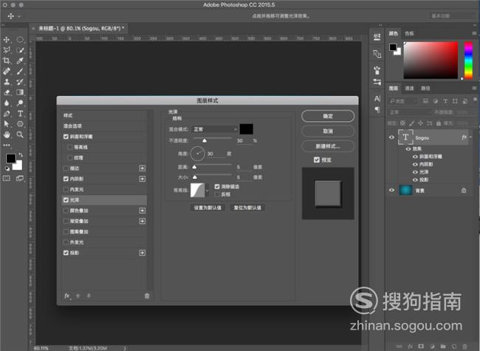Viewport: 480px width, 351px height.
Task: Open the 混合模式 正常 dropdown in dialog
Action: pos(215,129)
